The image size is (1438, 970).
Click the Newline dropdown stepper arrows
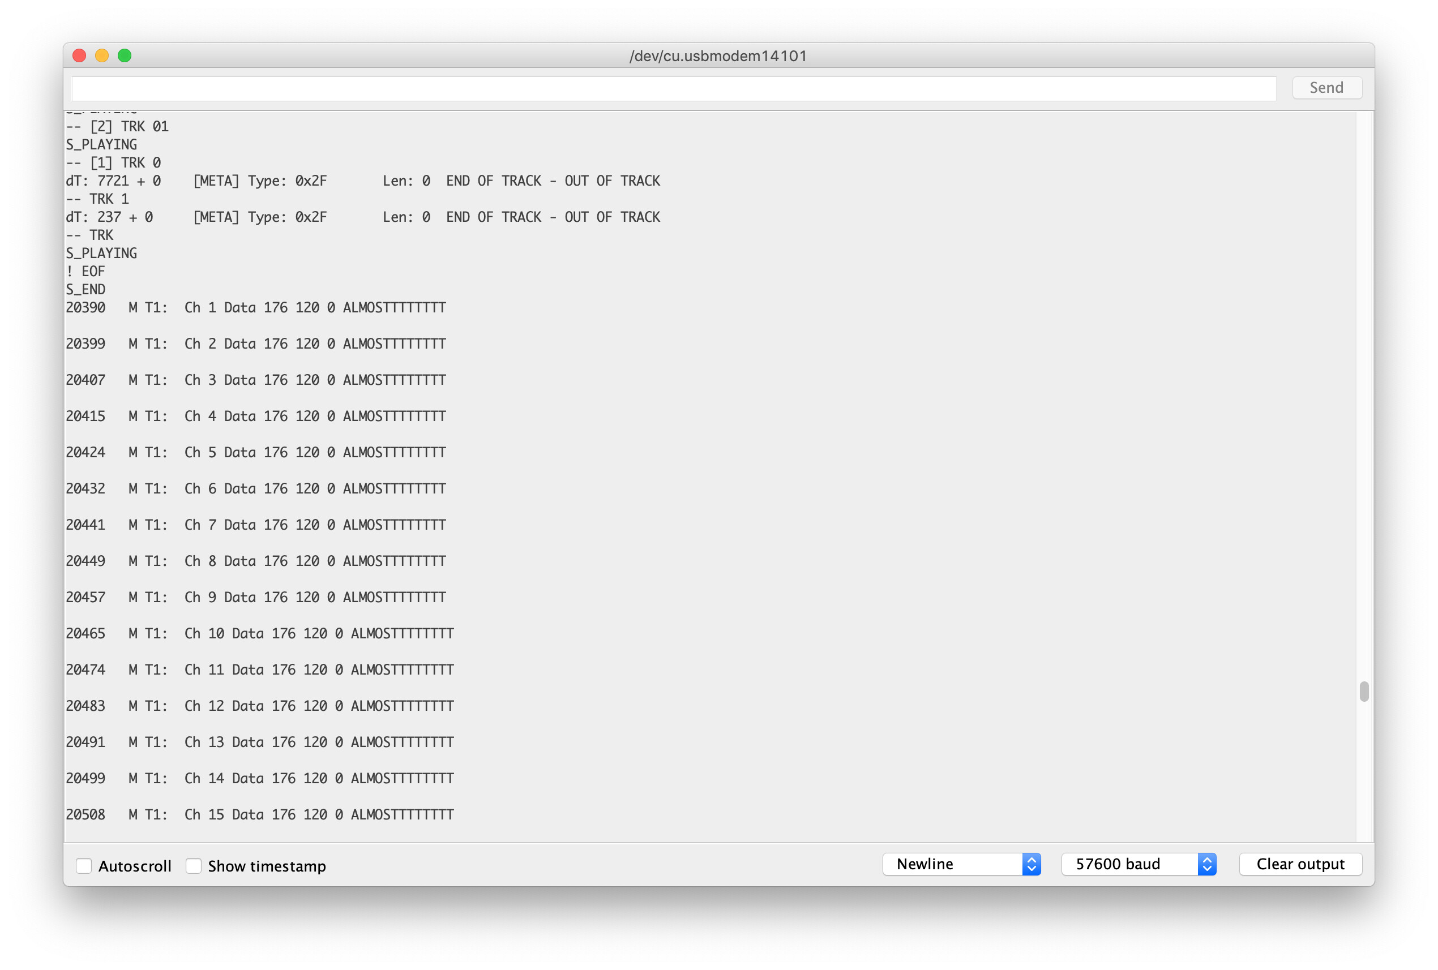click(1031, 864)
